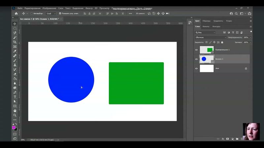Select the Horizontal Type tool
Viewport: 264px width, 148px height.
(15, 97)
